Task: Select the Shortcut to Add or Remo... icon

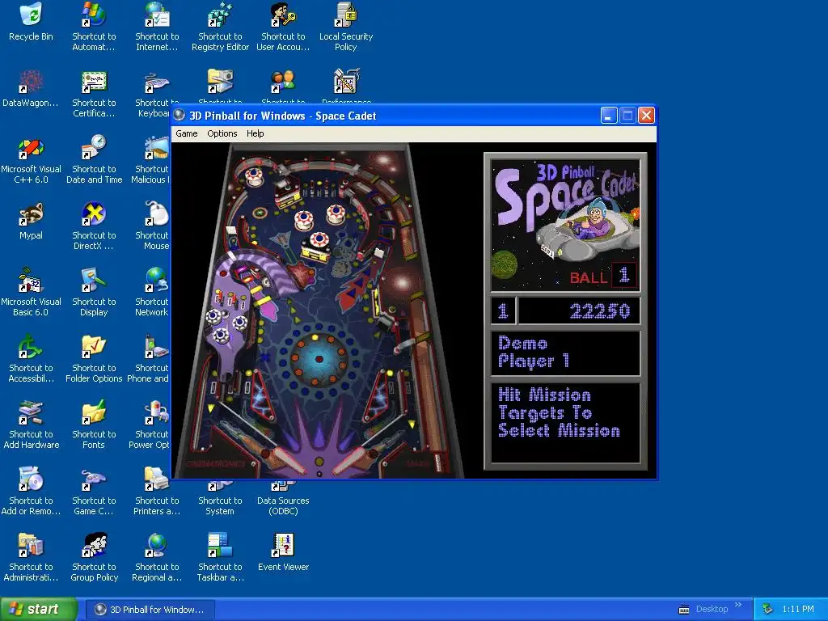Action: [x=31, y=492]
